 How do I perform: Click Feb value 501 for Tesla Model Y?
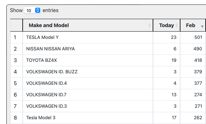pos(198,37)
